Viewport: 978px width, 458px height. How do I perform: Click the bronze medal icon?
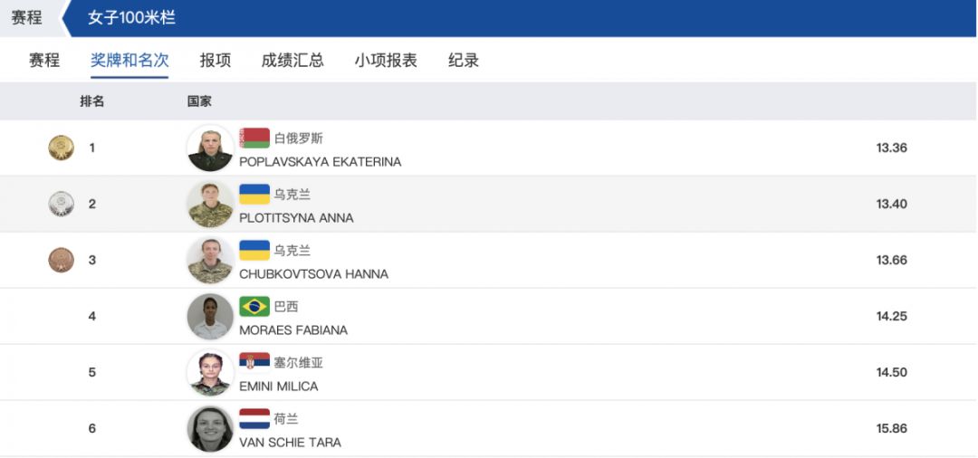(x=62, y=260)
